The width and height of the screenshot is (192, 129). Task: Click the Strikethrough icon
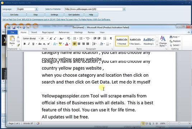coord(40,44)
